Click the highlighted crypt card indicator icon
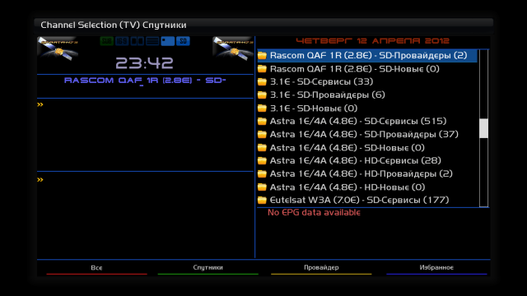 coord(168,41)
